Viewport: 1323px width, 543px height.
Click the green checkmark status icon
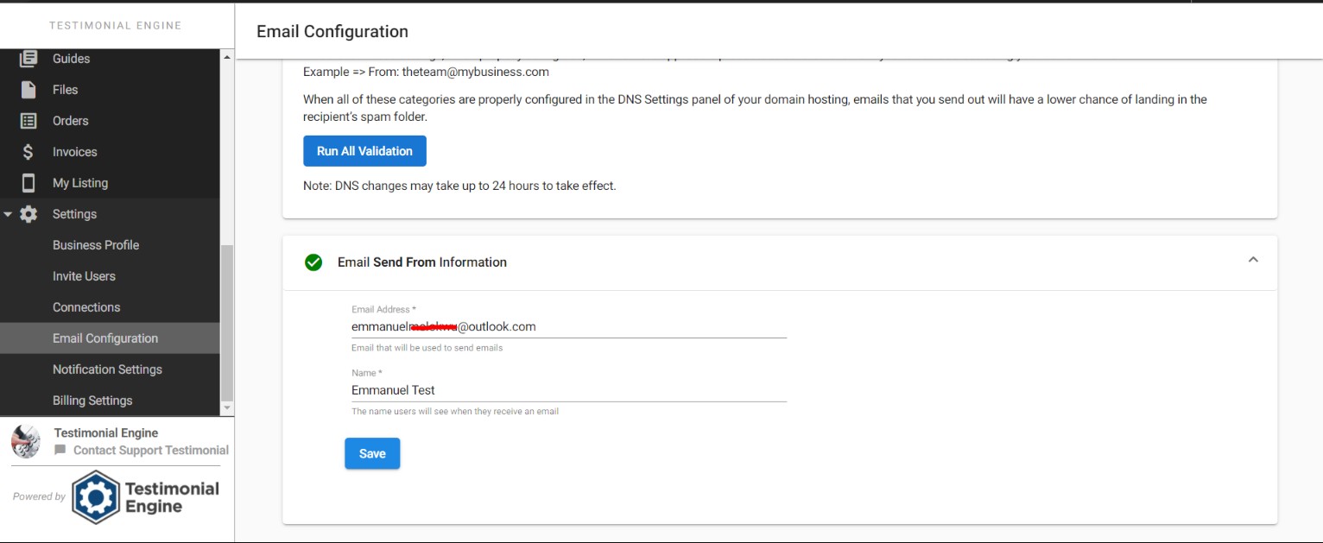[313, 262]
